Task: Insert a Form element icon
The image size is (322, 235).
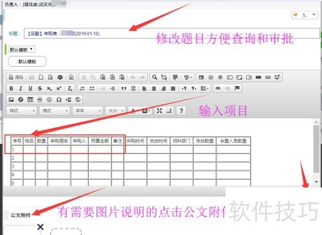Action: click(x=201, y=77)
